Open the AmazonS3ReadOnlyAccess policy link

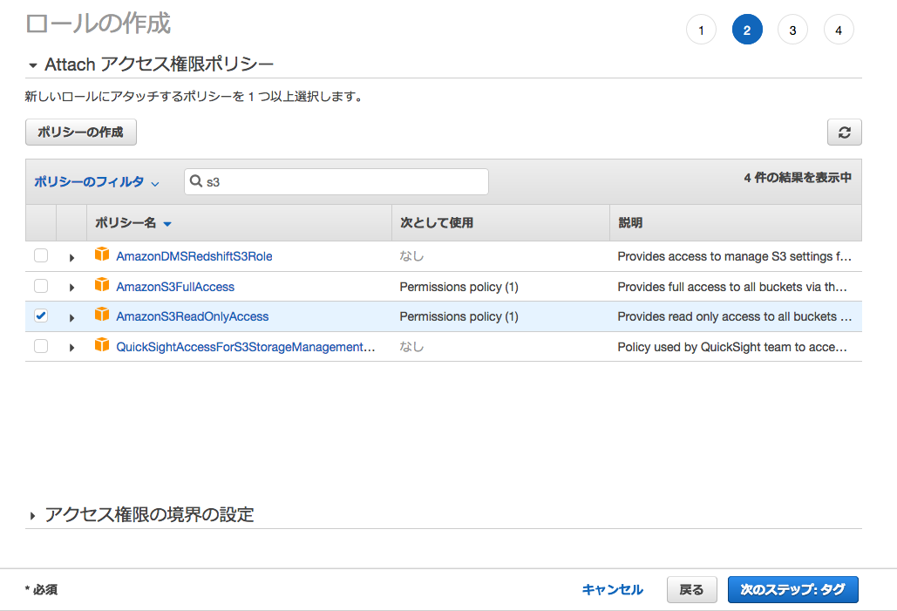[192, 316]
